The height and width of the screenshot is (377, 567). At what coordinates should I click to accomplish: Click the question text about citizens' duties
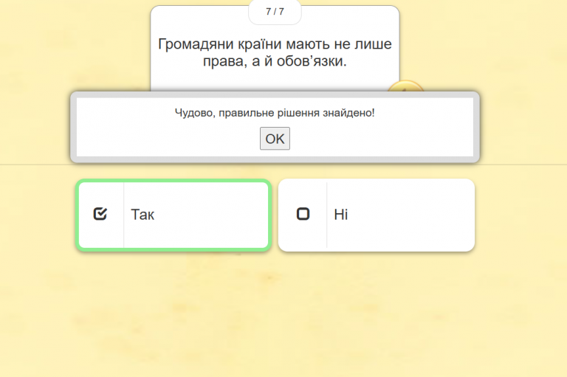(x=275, y=52)
